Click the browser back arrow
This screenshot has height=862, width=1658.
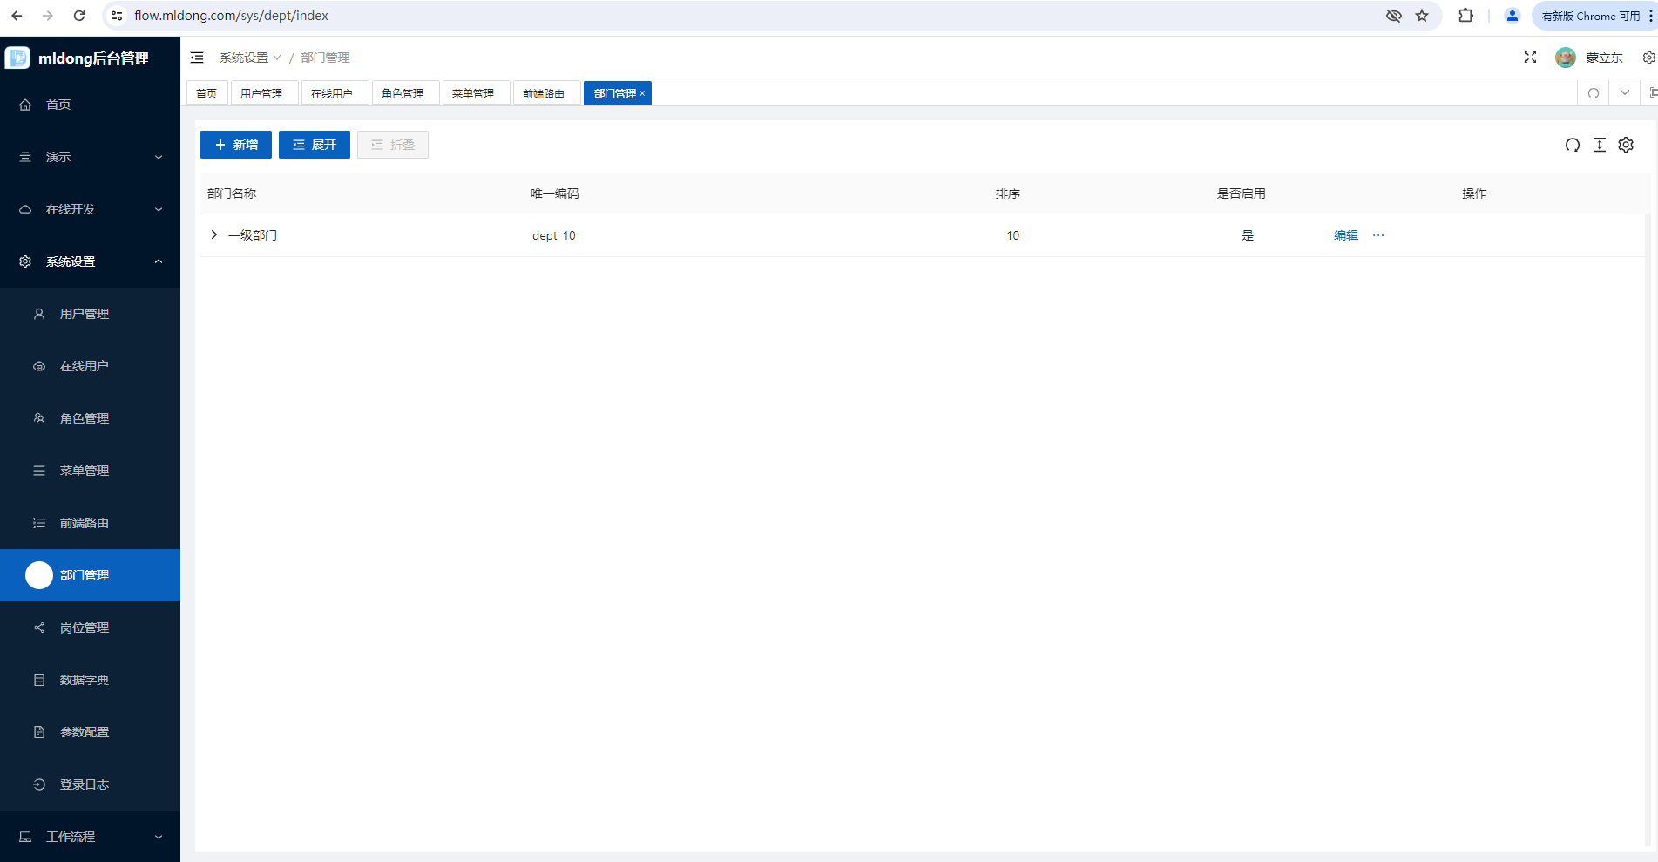(17, 16)
